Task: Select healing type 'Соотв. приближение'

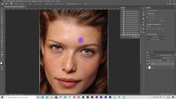Action: (x=59, y=4)
